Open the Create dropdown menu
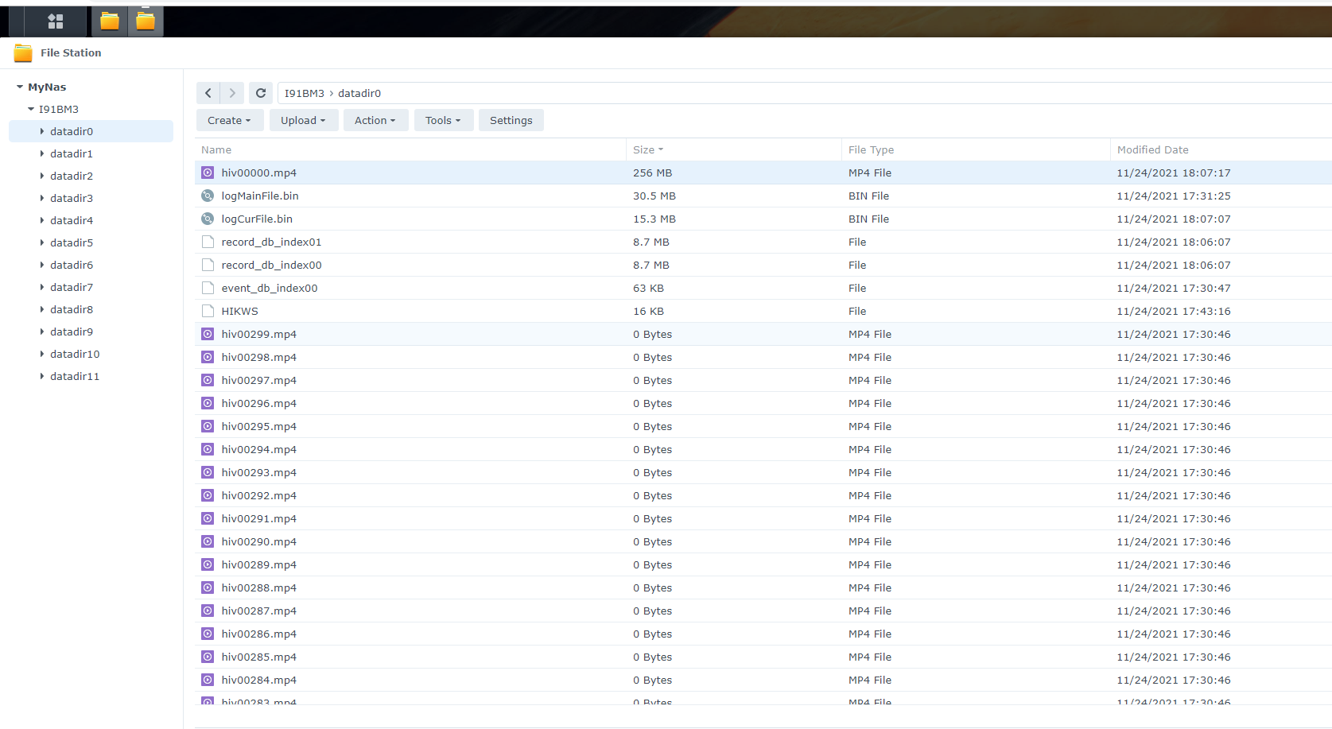 [x=229, y=121]
